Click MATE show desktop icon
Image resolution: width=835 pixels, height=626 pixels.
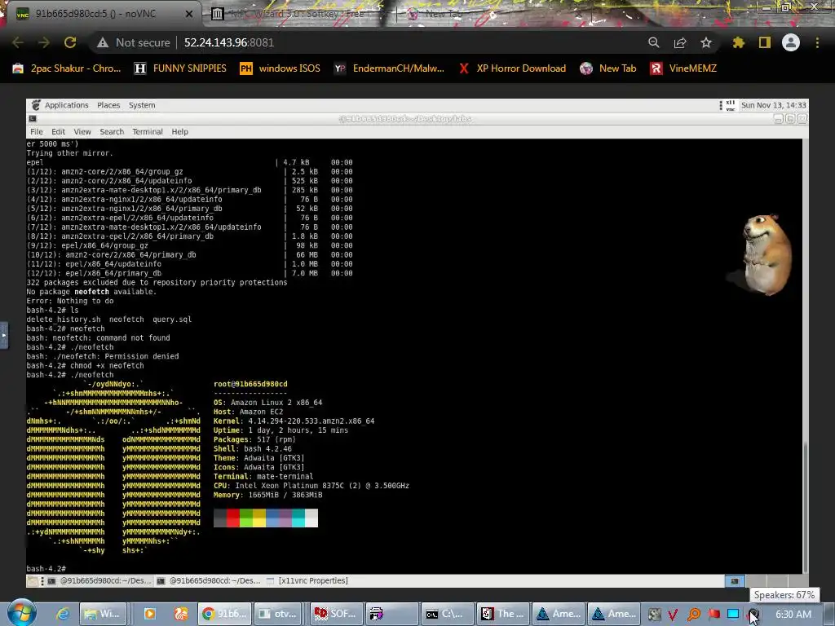33,580
